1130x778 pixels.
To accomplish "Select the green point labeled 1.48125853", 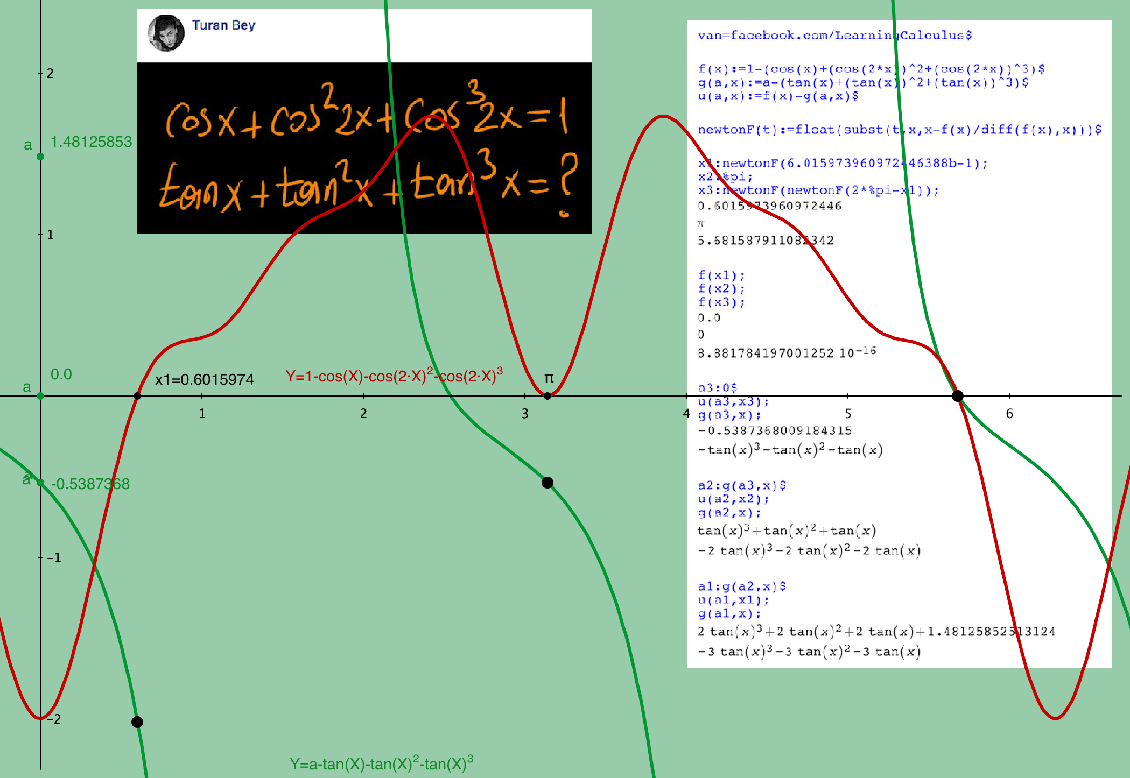I will coord(40,157).
